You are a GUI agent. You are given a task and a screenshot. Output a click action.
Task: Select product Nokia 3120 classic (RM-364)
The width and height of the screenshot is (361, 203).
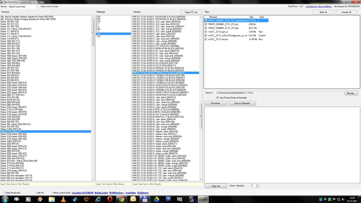[14, 134]
